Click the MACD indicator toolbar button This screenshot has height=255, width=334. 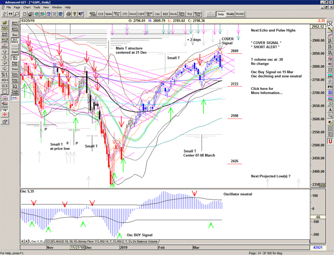click(132, 14)
